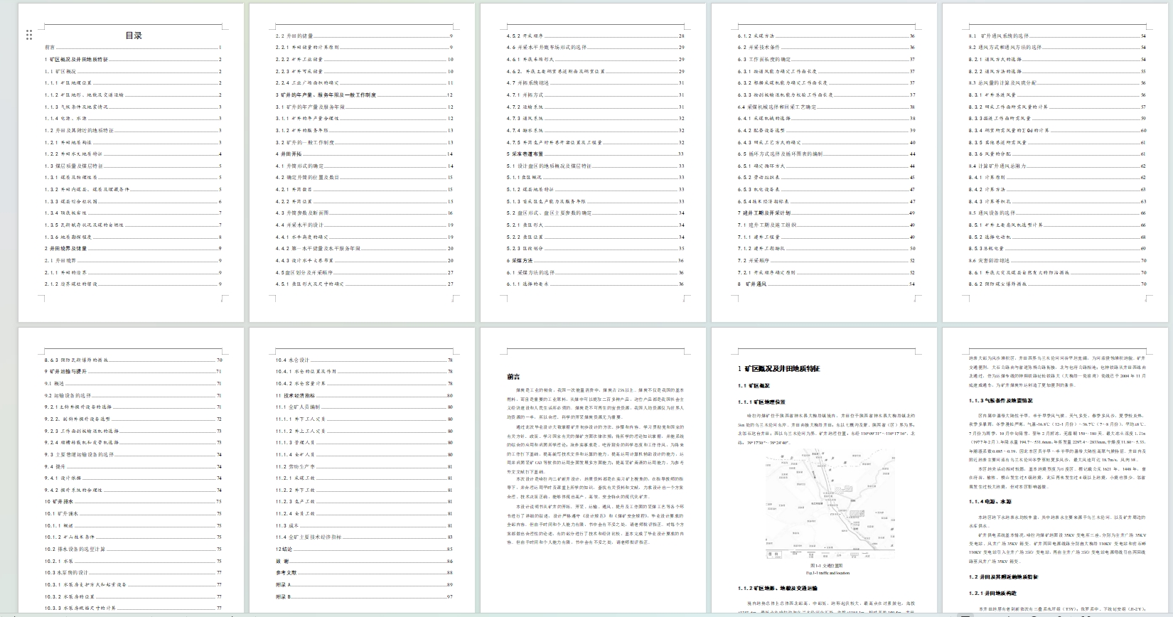Go to '5.1 设计盘区的地质概况及煤层特征' entry
Screen dimensions: 1173x617
(x=595, y=166)
